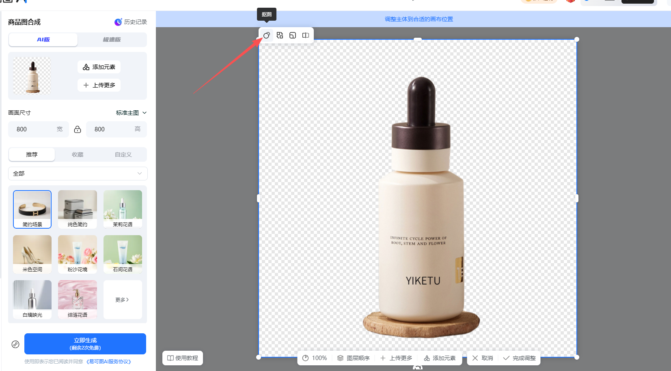The image size is (671, 371).
Task: Click 添加元素 in the left panel
Action: click(x=99, y=67)
